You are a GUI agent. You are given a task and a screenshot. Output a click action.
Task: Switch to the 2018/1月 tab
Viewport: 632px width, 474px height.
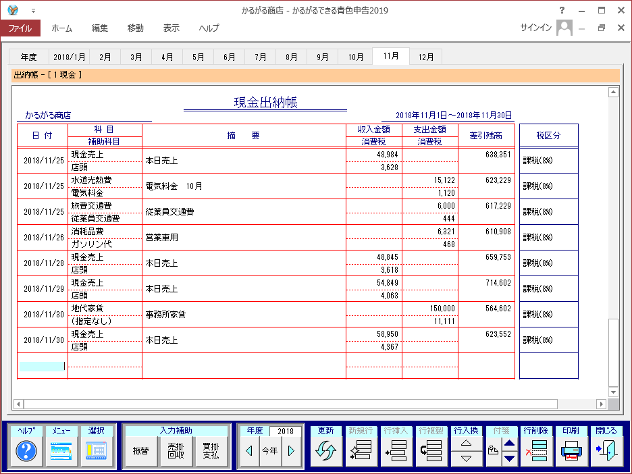[x=70, y=57]
